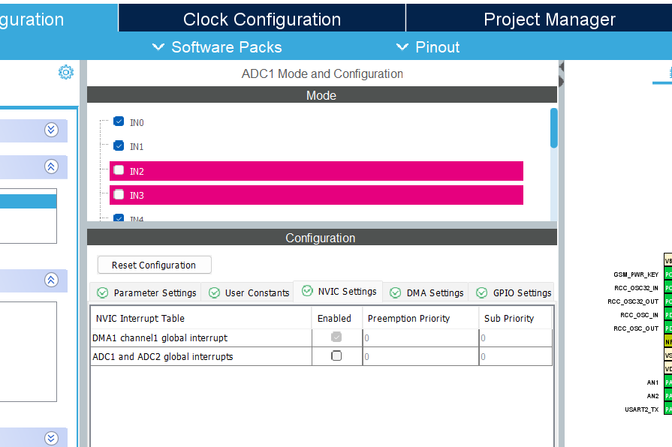This screenshot has height=447, width=672.
Task: Enable the IN2 channel checkbox
Action: (x=119, y=170)
